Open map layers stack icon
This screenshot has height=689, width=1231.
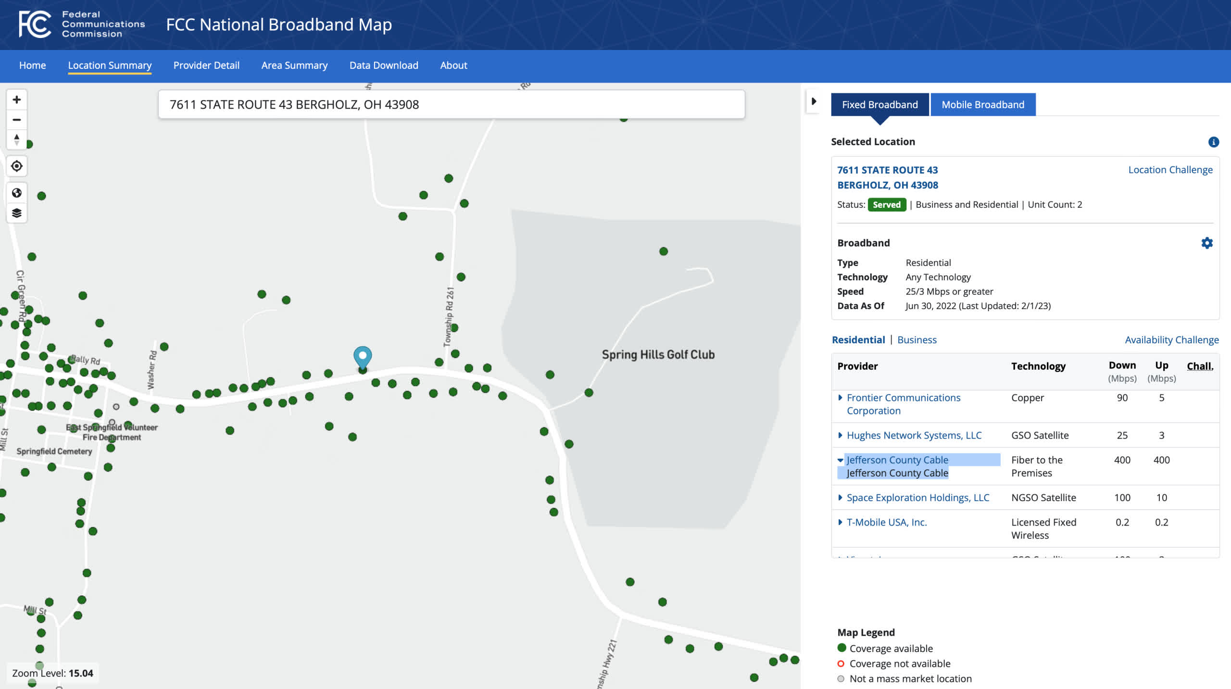click(x=17, y=213)
